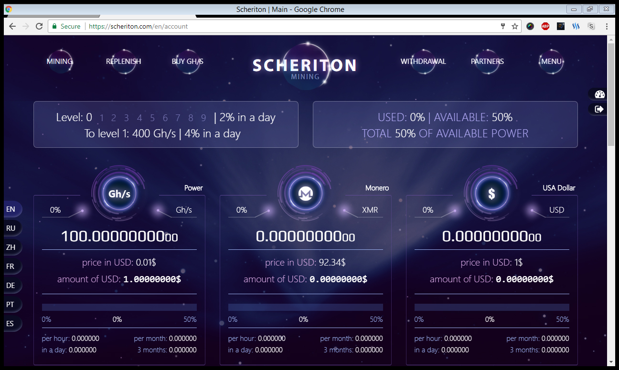This screenshot has width=619, height=370.
Task: Click the browser back arrow
Action: click(x=12, y=26)
